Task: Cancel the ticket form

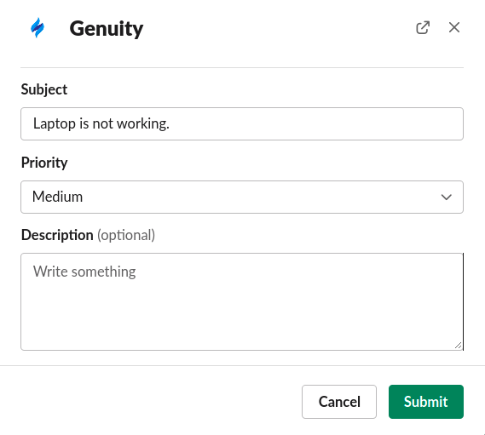Action: 339,402
